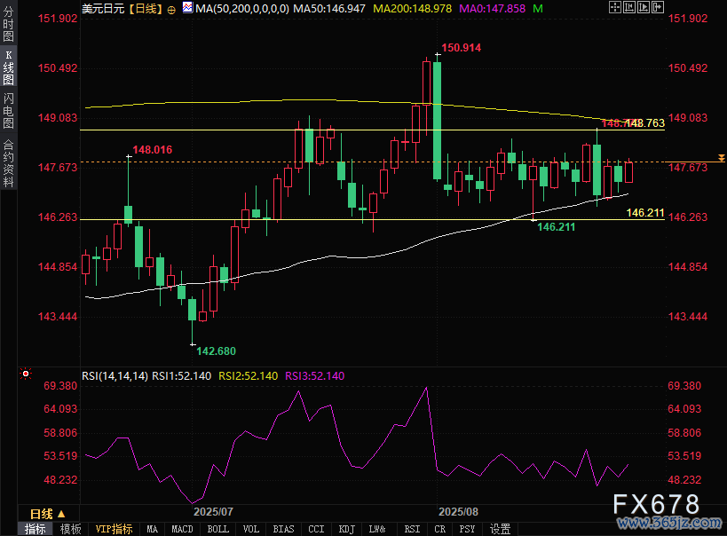Click the circled plus icon beside 【日线】
727x536 pixels.
coord(171,8)
